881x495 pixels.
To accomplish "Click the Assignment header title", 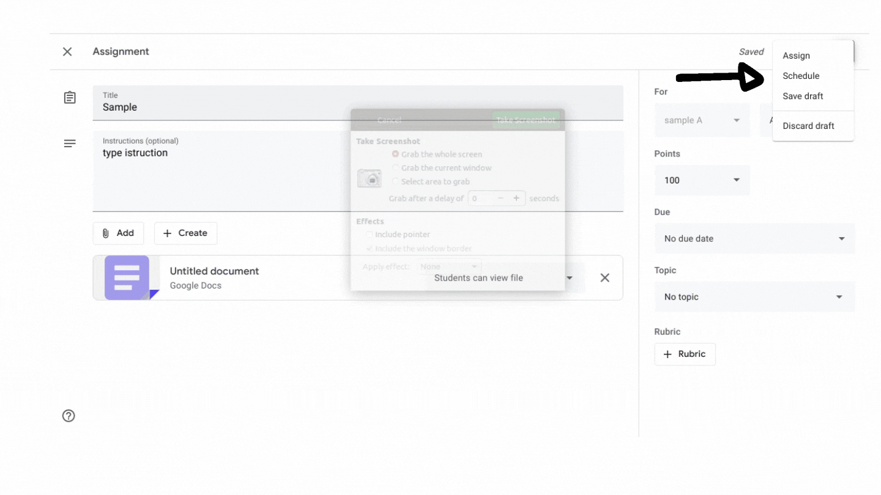I will pos(121,52).
